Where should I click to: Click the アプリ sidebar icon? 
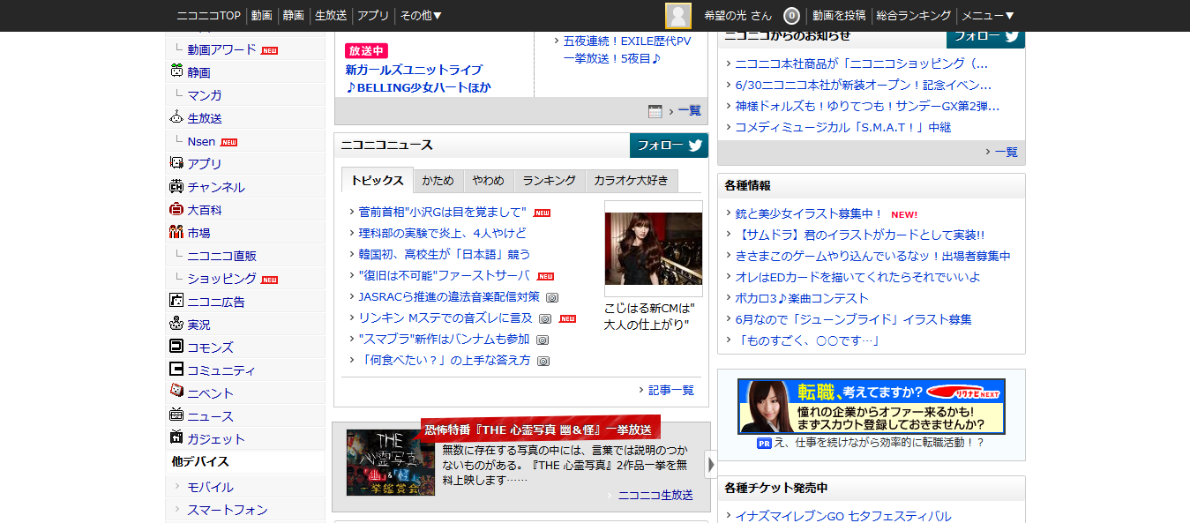pyautogui.click(x=176, y=163)
